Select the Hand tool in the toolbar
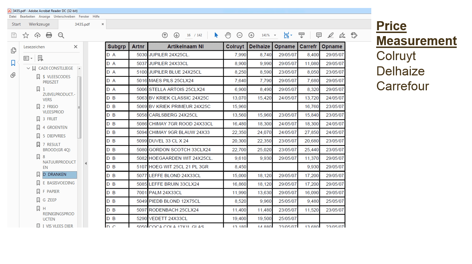This screenshot has width=472, height=264. 228,35
